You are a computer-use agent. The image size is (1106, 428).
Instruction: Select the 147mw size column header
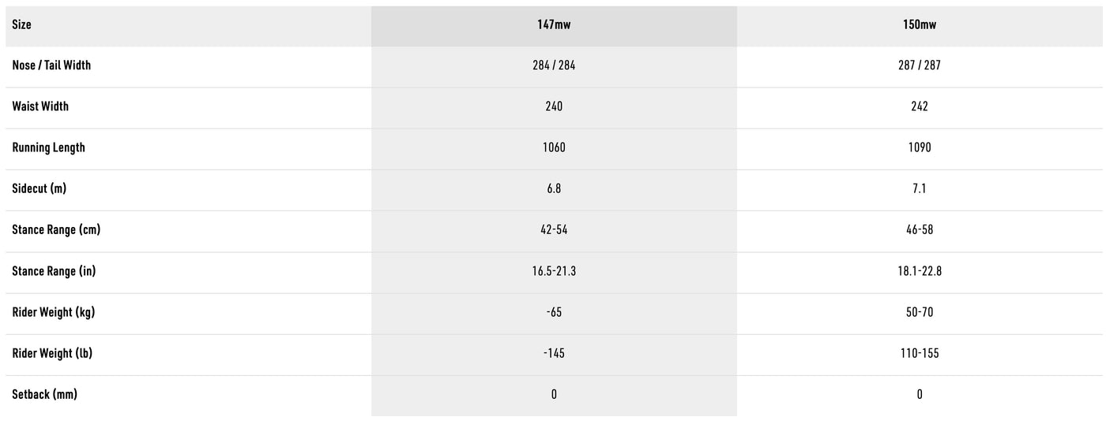tap(554, 24)
